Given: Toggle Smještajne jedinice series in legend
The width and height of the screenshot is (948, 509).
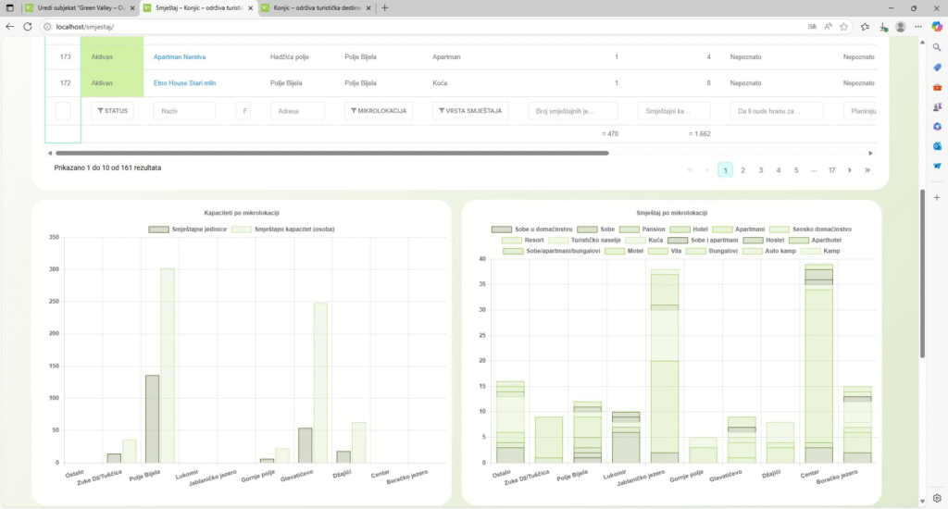Looking at the screenshot, I should [158, 229].
